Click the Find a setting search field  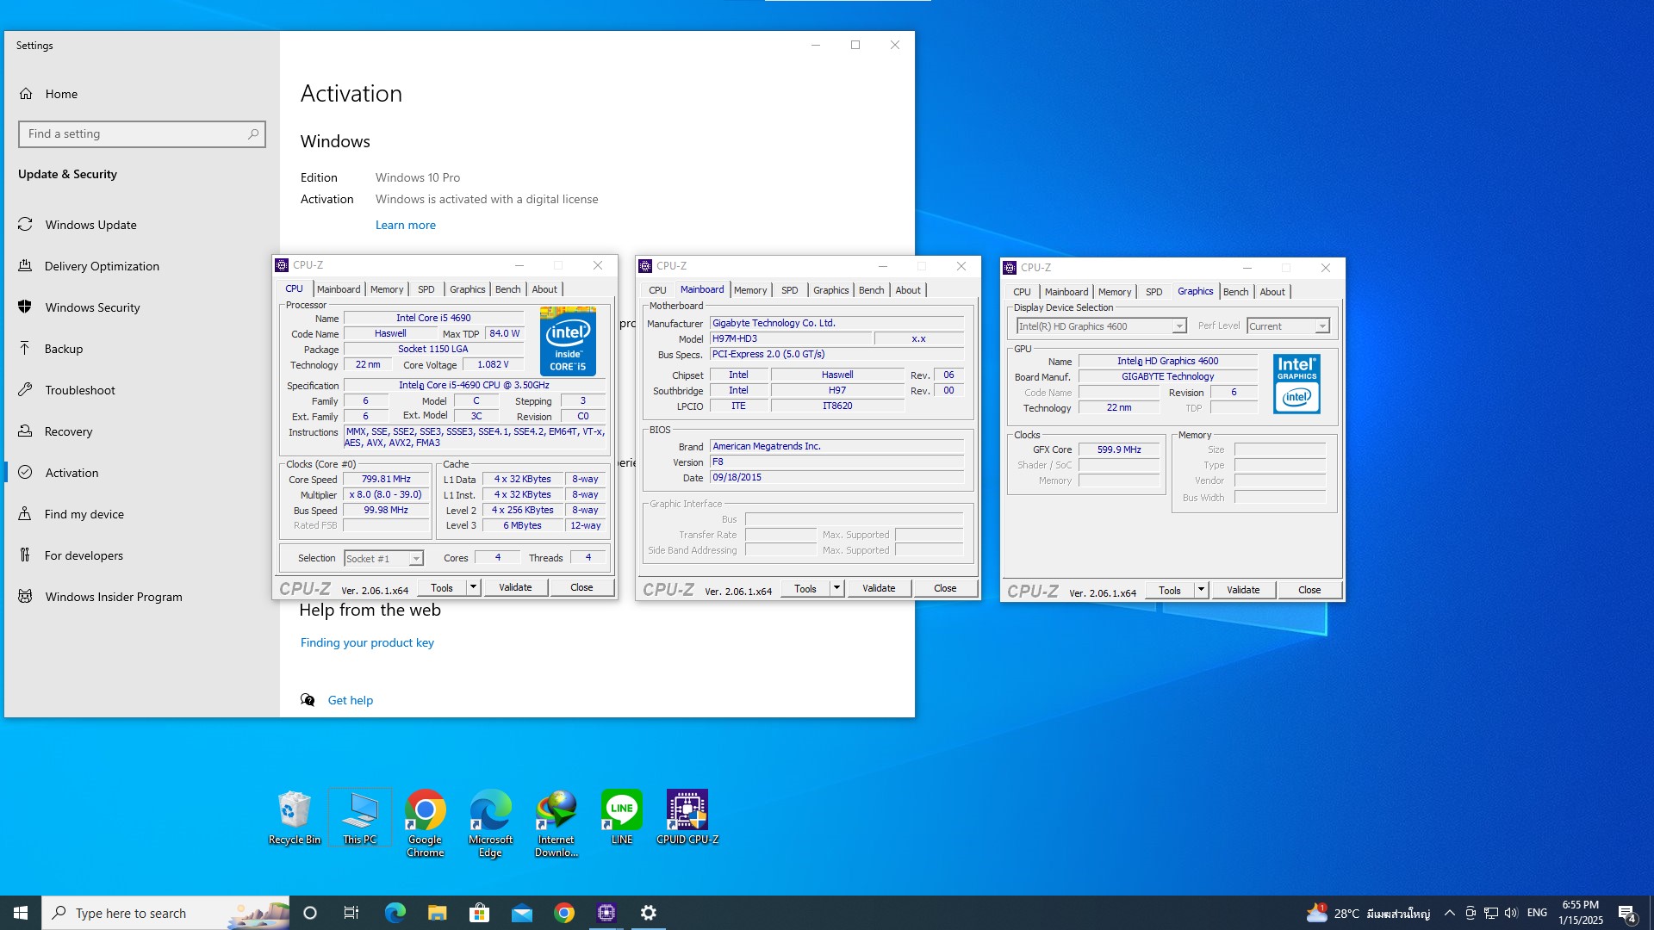pos(142,134)
